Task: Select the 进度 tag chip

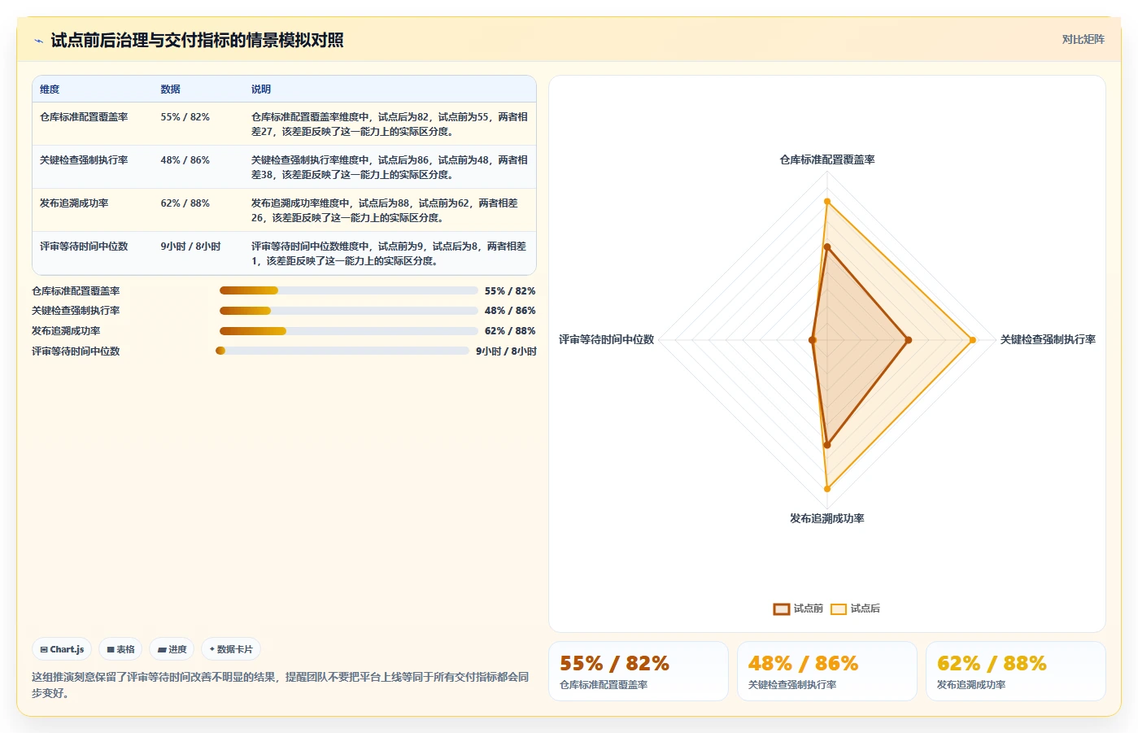Action: coord(172,649)
